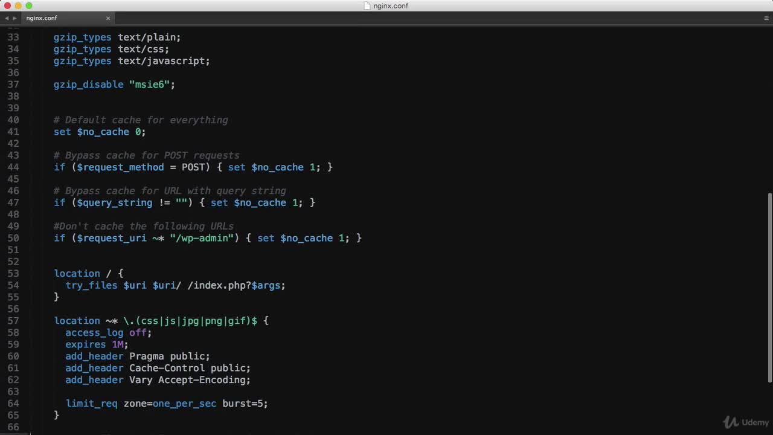The width and height of the screenshot is (773, 435).
Task: Click the 'expires' keyword on line 59
Action: (x=85, y=344)
